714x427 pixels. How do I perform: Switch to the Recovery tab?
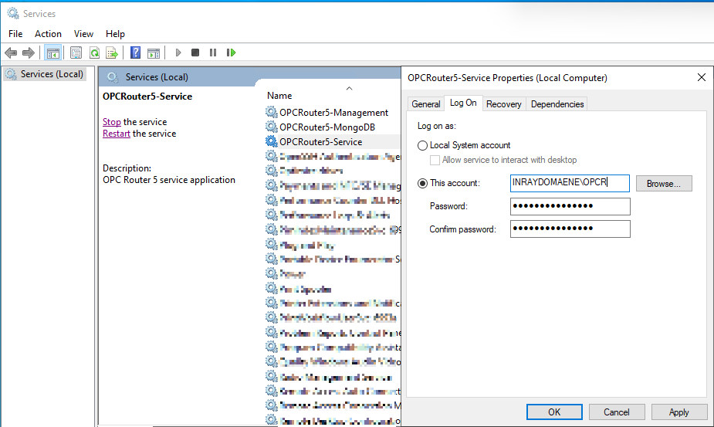[503, 104]
